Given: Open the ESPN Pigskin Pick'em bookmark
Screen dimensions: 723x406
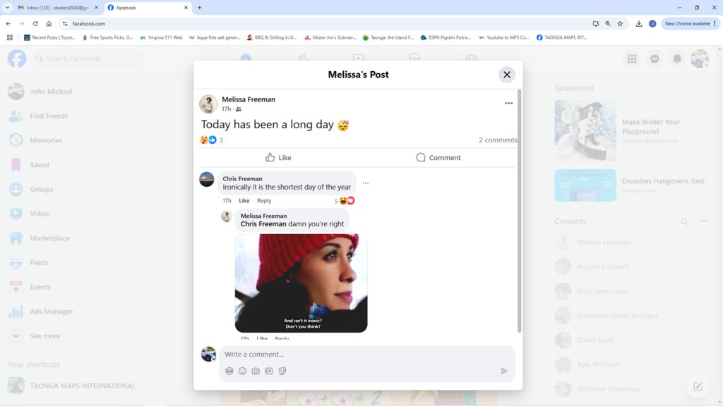Looking at the screenshot, I should click(x=446, y=37).
